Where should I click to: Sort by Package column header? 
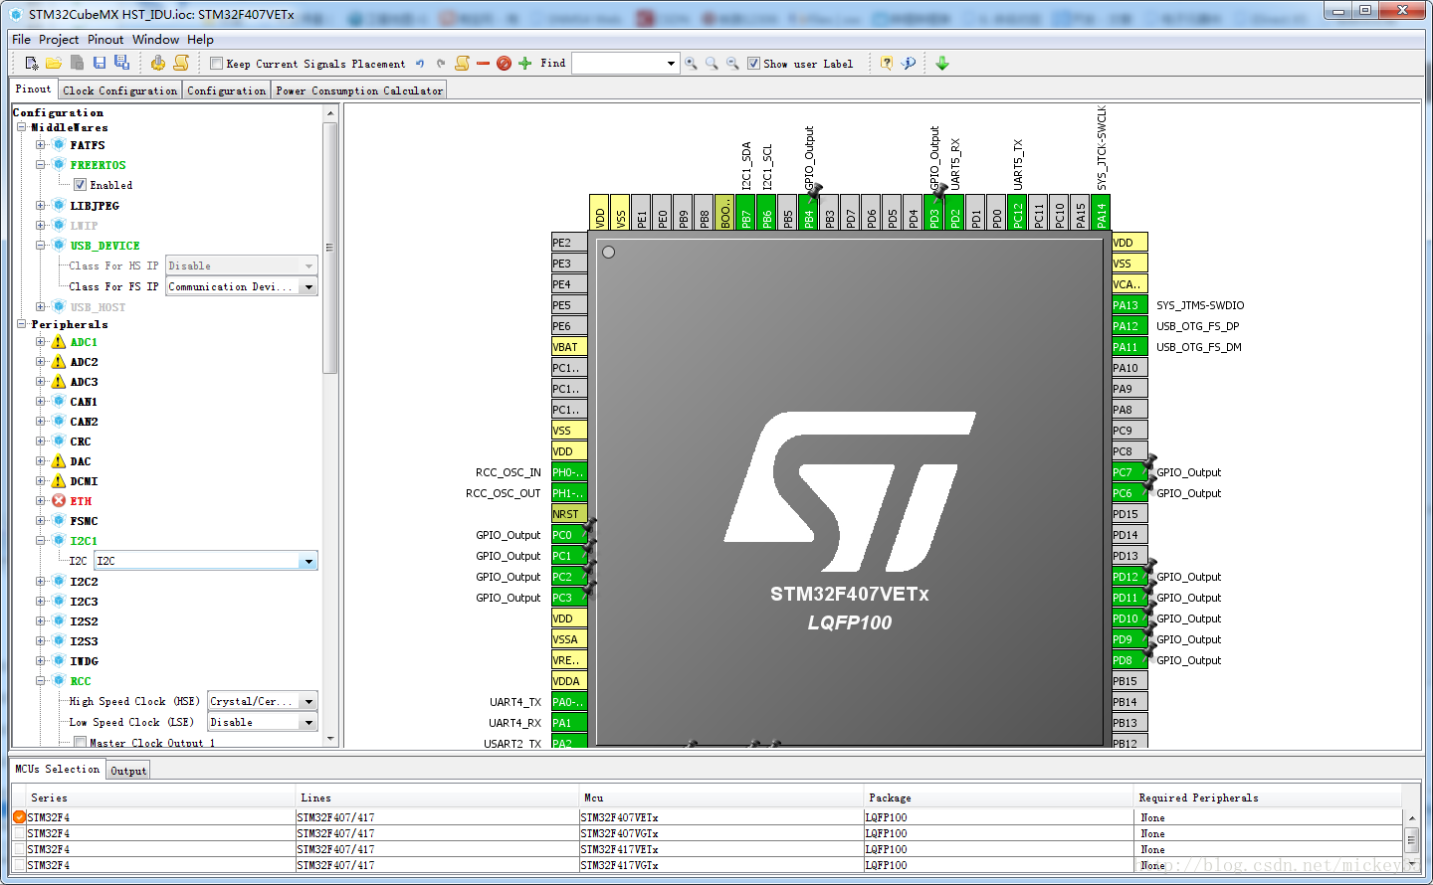coord(999,797)
